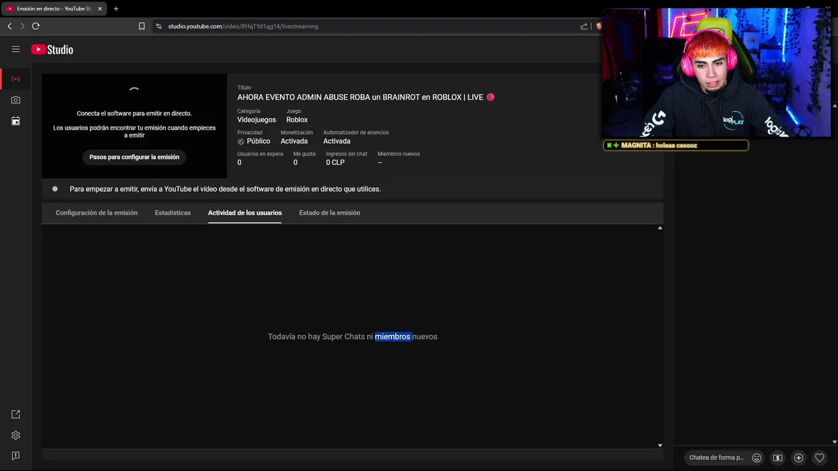Close the Emisión en directo browser tab
The image size is (838, 471).
[100, 9]
